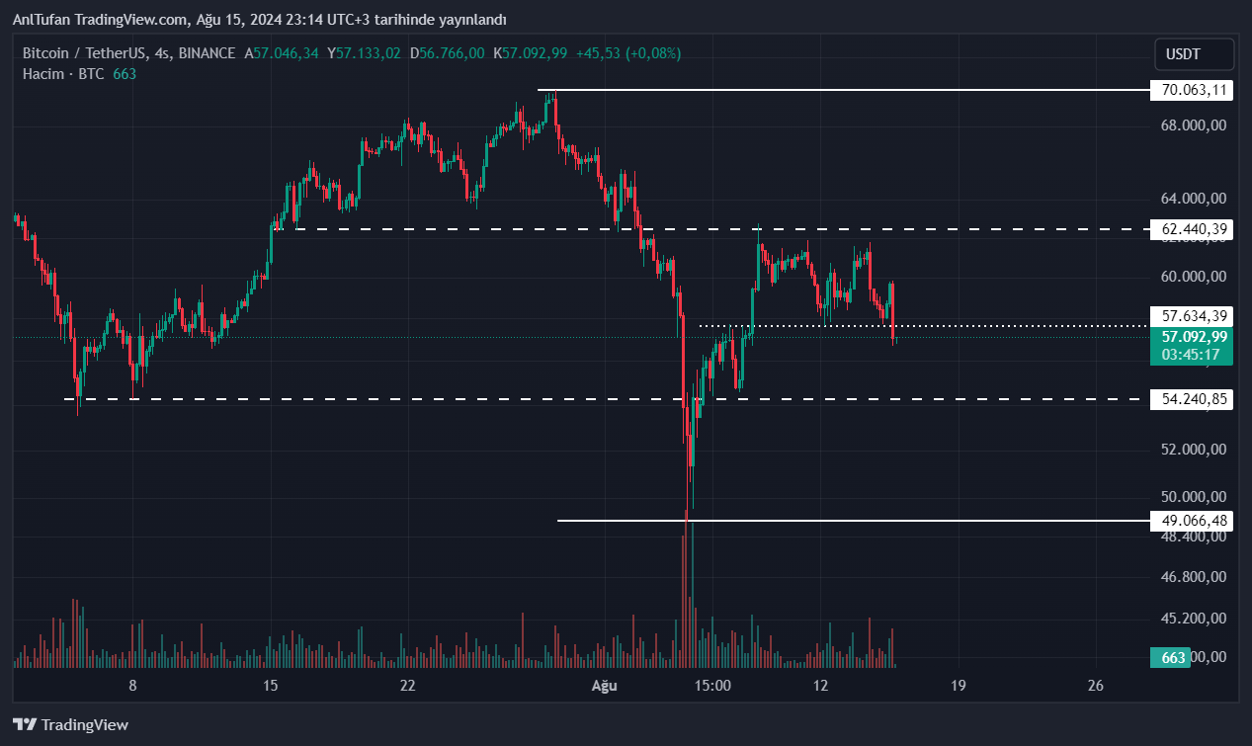Click the 57.634,39 dotted level label
The height and width of the screenshot is (746, 1252).
1194,316
